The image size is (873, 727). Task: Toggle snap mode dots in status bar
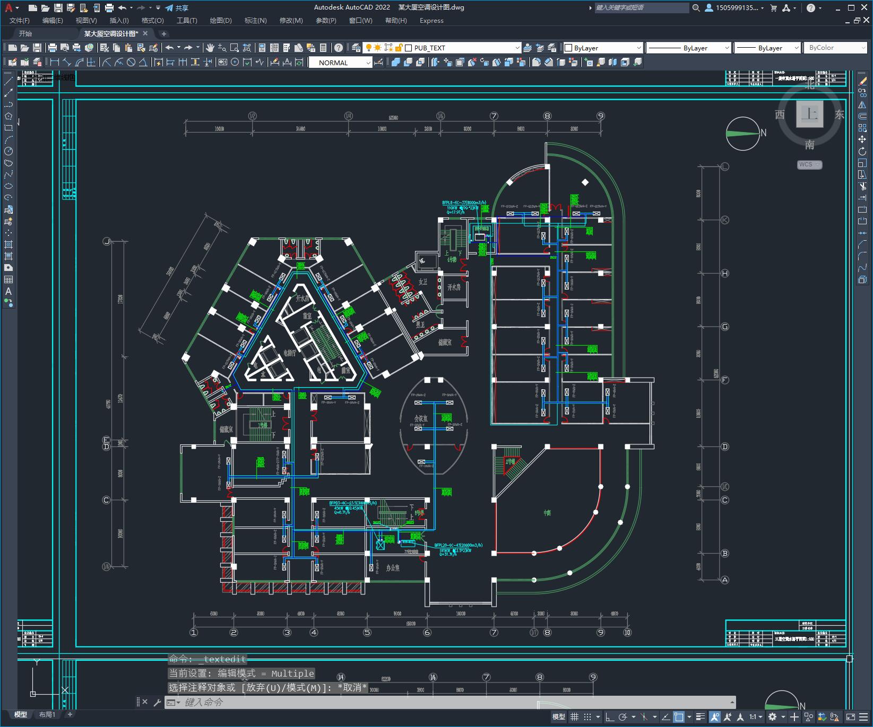click(587, 717)
